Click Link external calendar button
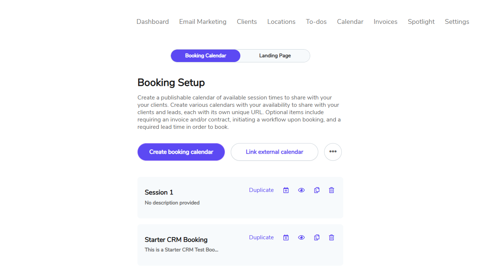Screen dimensions: 484x269 [275, 152]
